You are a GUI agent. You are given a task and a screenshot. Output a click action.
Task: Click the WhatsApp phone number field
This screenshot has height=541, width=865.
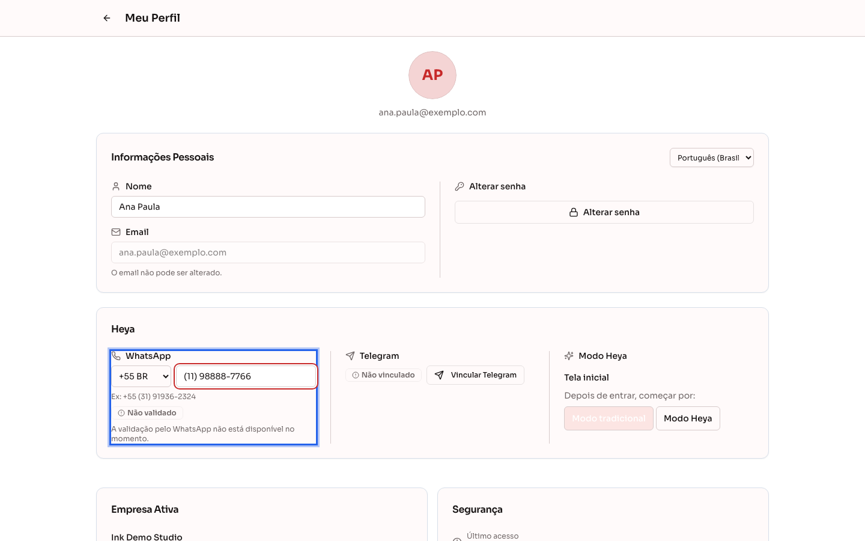(x=246, y=376)
